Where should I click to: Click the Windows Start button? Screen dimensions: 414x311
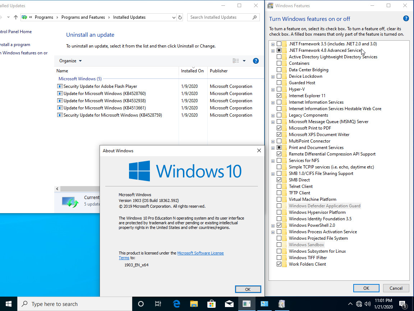(9, 304)
